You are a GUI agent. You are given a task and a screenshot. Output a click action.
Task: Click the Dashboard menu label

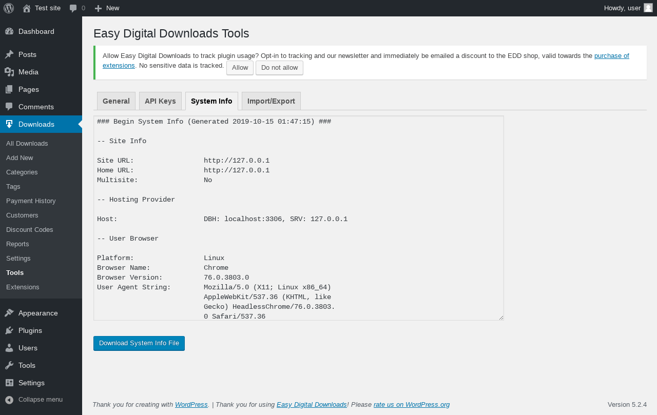coord(36,31)
